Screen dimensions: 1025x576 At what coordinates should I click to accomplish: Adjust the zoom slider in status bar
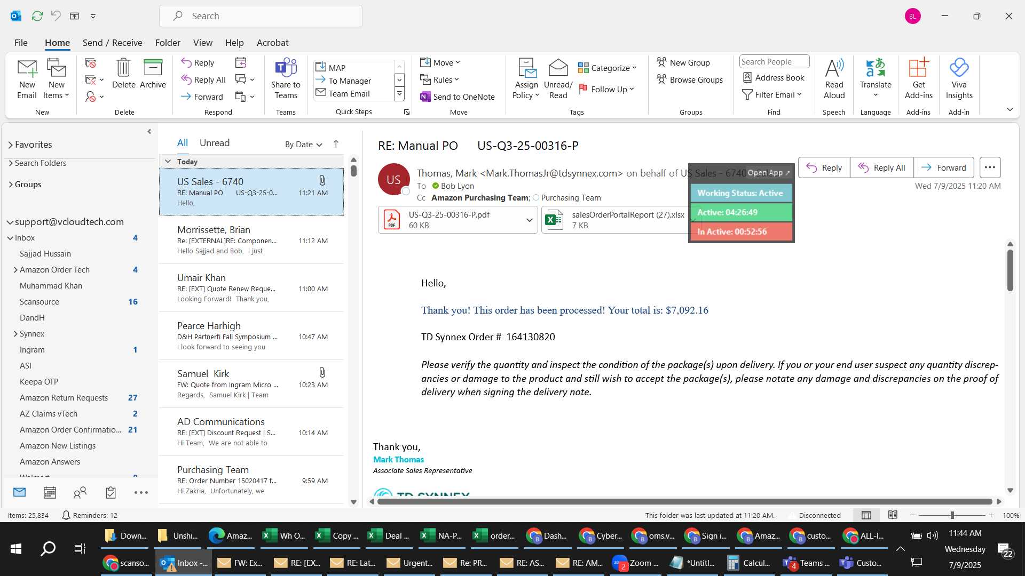tap(952, 515)
